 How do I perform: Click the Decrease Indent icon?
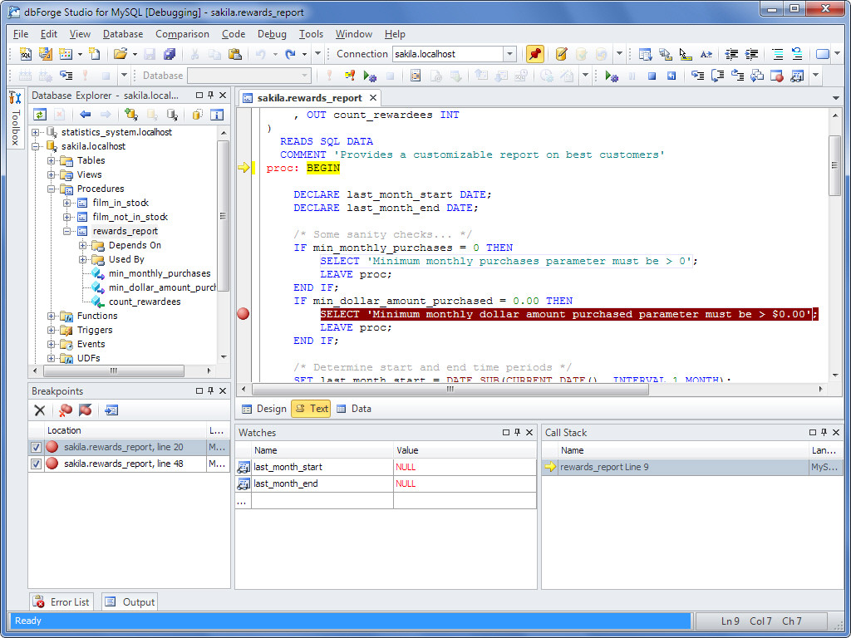[731, 54]
